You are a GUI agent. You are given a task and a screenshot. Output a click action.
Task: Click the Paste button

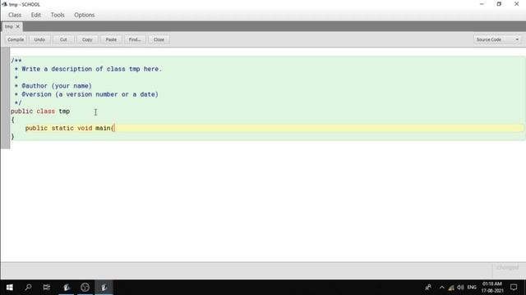point(111,39)
